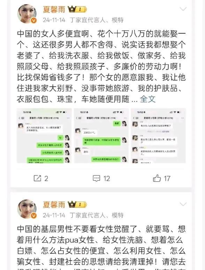Tap the crown VIP badge on second post
Screen dimensions: 205x270
(x=77, y=205)
